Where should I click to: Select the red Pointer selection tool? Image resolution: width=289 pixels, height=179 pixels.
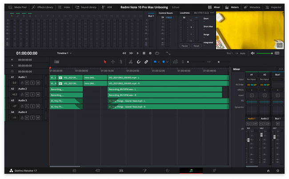click(105, 62)
